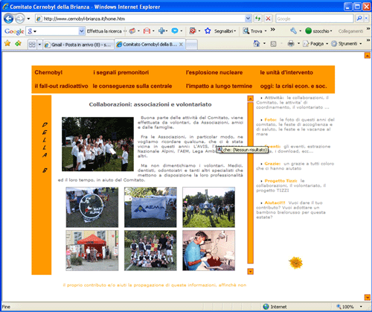Screen dimensions: 372x312
Task: Open the AEM banner thumbnail
Action: (150, 207)
